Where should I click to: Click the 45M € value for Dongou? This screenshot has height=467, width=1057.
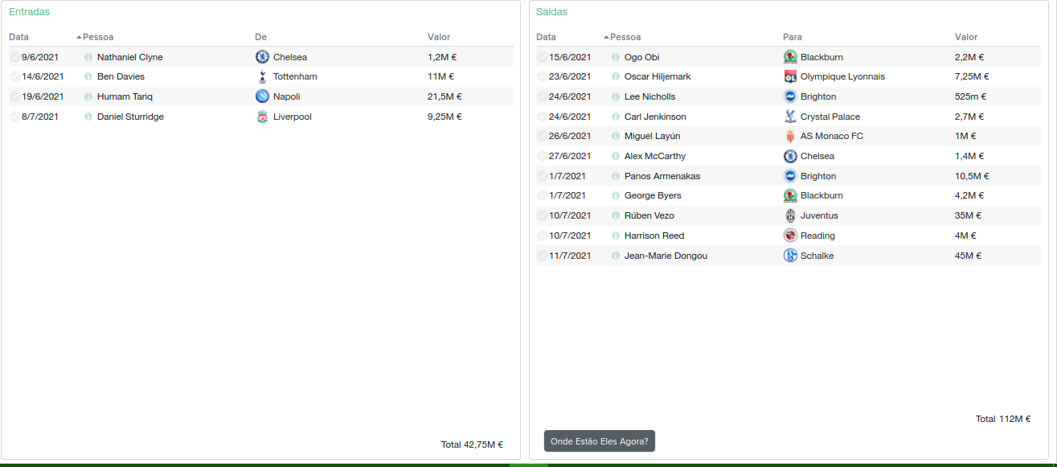969,256
